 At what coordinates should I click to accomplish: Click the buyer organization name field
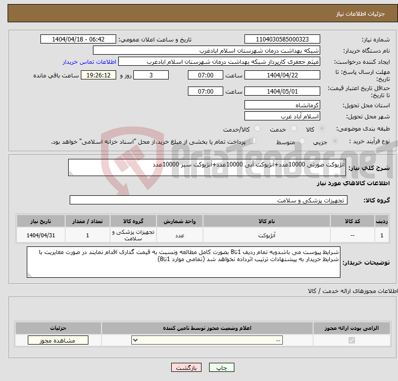pos(207,51)
